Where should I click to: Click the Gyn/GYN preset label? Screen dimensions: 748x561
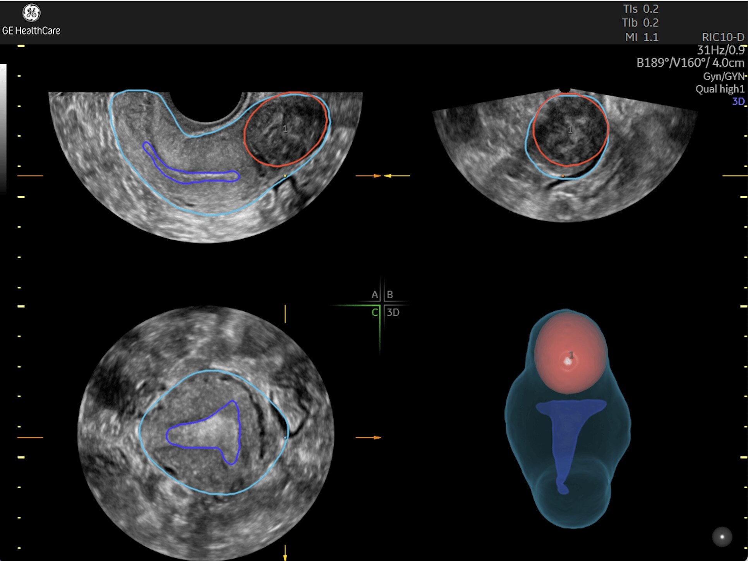click(723, 76)
